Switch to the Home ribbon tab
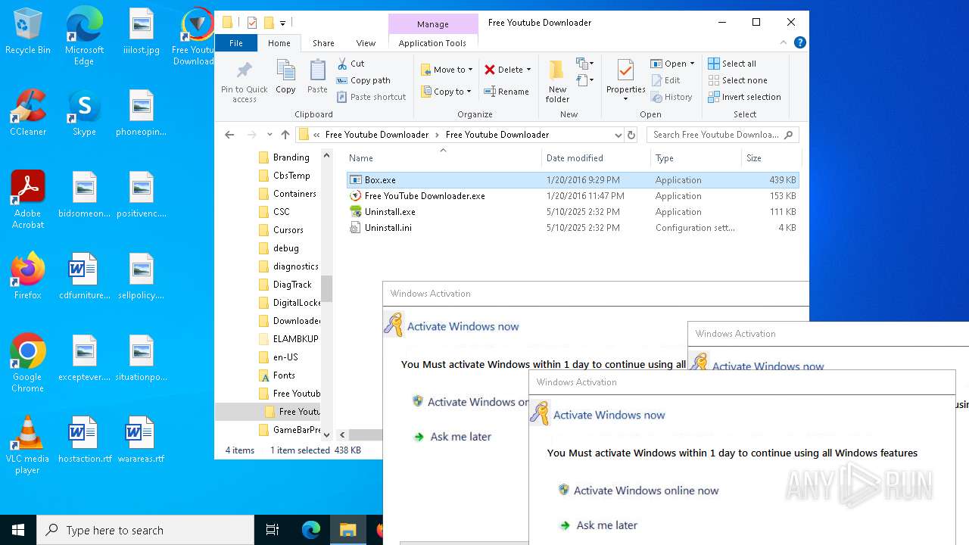The height and width of the screenshot is (545, 969). (x=279, y=43)
